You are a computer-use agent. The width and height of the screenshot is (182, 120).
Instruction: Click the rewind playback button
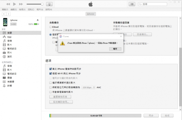pyautogui.click(x=8, y=4)
